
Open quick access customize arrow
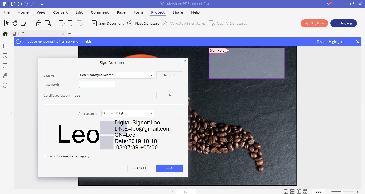tap(42, 4)
